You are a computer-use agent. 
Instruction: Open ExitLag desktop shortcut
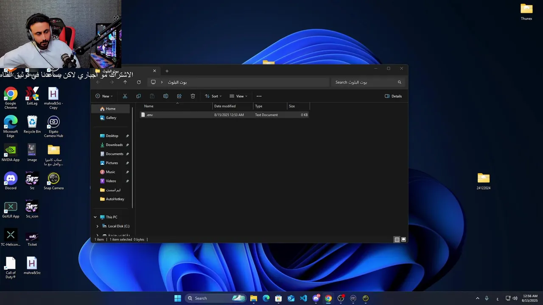tap(32, 96)
